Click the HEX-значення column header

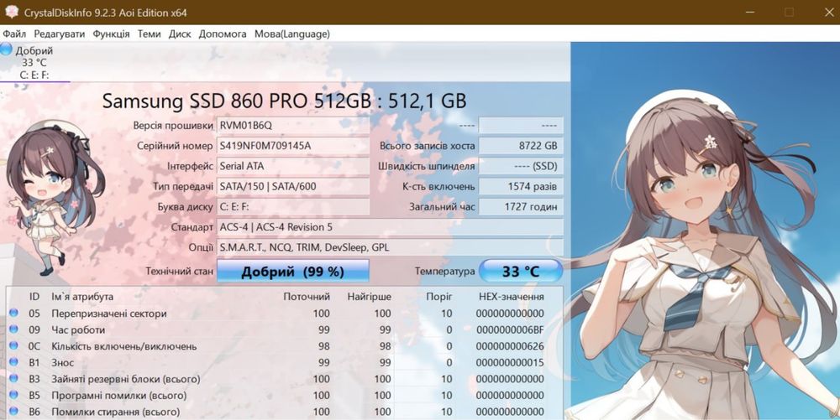tap(511, 297)
